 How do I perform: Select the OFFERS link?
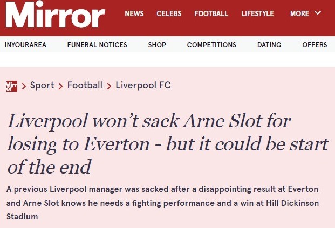coord(315,45)
